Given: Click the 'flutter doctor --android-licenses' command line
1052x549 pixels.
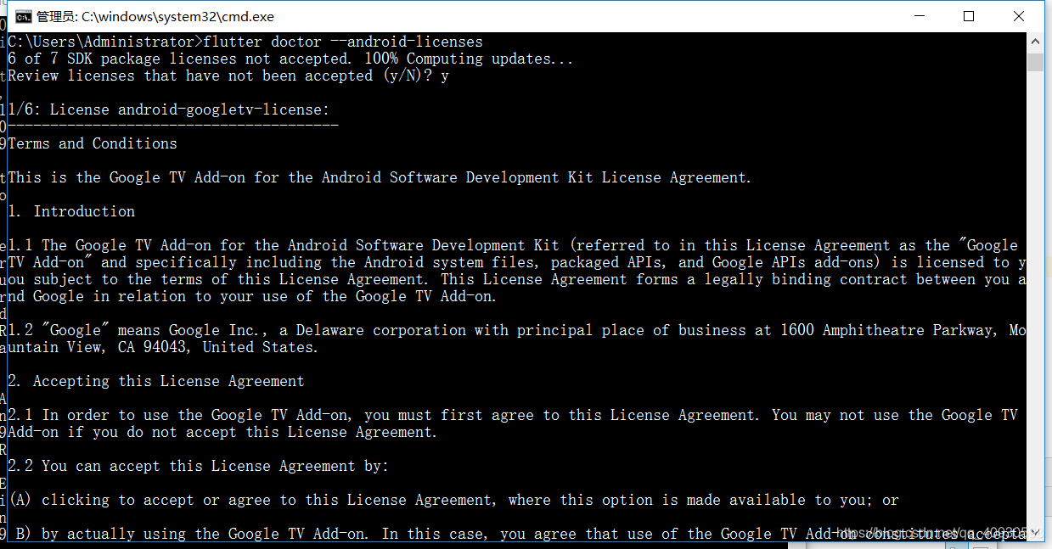Looking at the screenshot, I should [245, 42].
